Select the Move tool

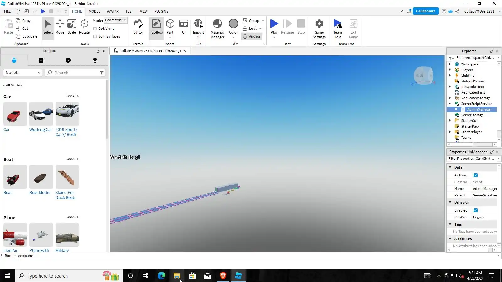click(x=60, y=27)
